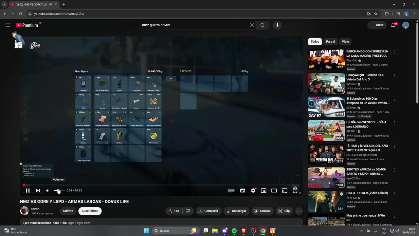Image resolution: width=419 pixels, height=236 pixels.
Task: Run the search with magnifier button
Action: click(x=263, y=25)
